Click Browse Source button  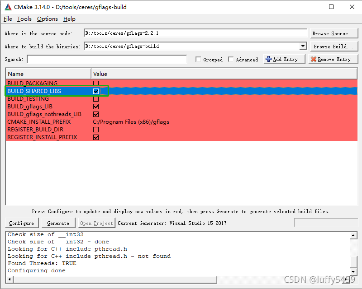pyautogui.click(x=334, y=33)
